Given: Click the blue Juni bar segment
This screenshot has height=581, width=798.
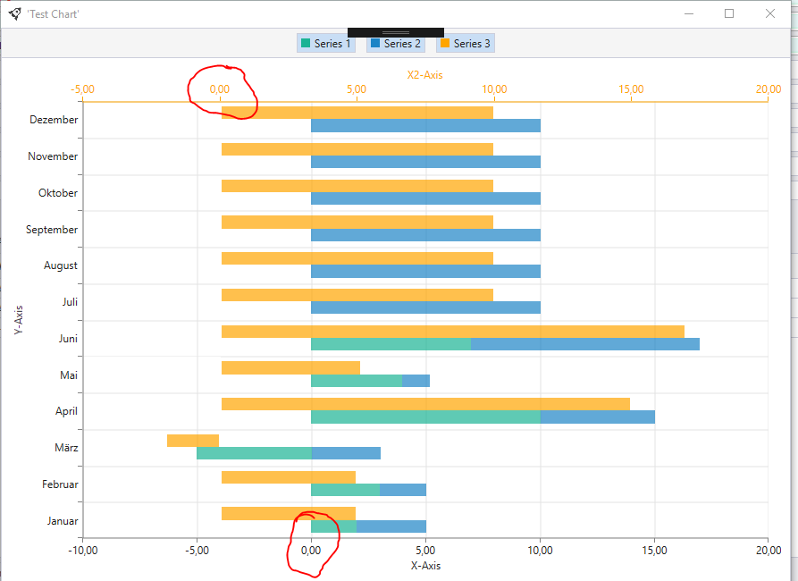Looking at the screenshot, I should click(585, 344).
